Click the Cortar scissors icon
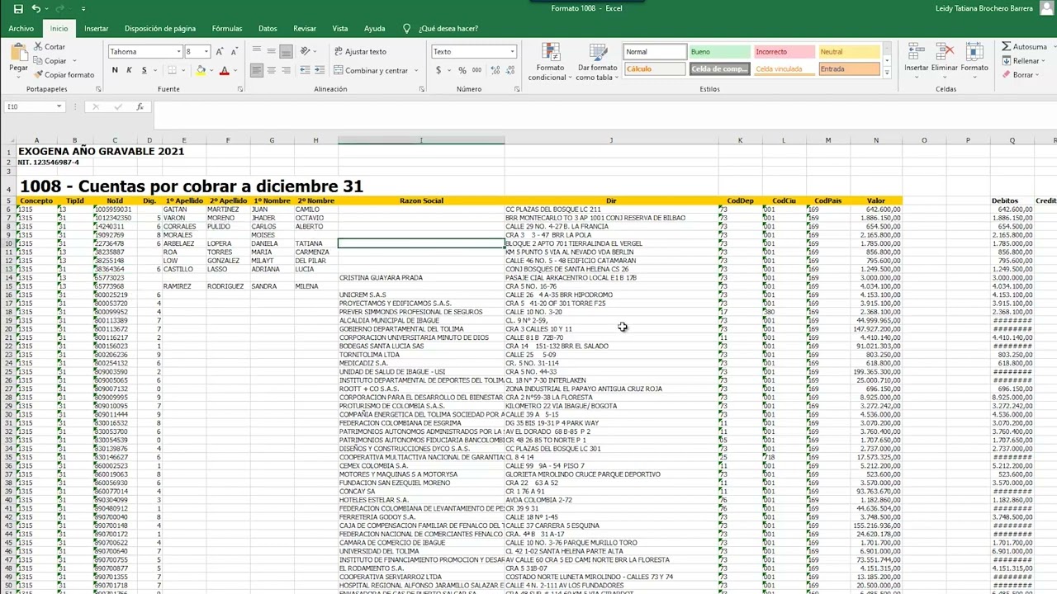 tap(38, 47)
